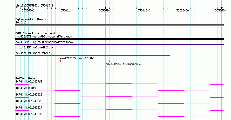Image resolution: width=231 pixels, height=120 pixels.
Task: Click the 18q21.2 band label
Action: click(21, 22)
